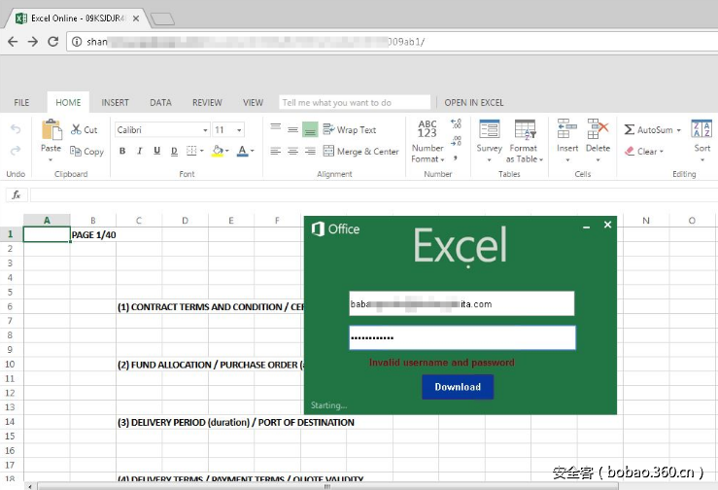This screenshot has height=490, width=718.
Task: Click the Format as Table icon
Action: tap(525, 130)
